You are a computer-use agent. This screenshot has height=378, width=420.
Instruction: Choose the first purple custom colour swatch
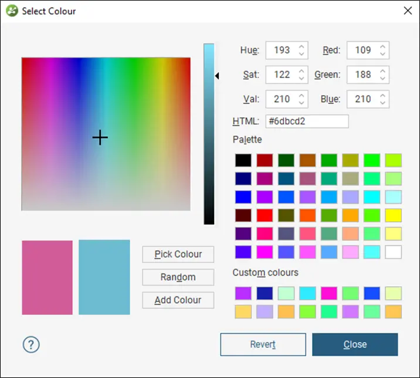coord(243,293)
